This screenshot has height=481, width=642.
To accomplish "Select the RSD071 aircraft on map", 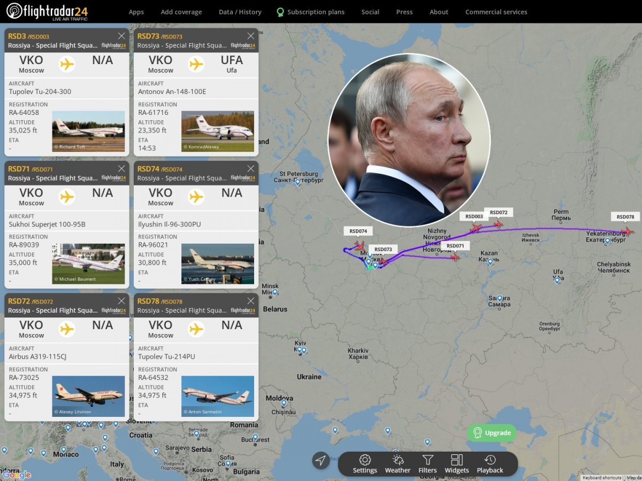I will click(455, 257).
